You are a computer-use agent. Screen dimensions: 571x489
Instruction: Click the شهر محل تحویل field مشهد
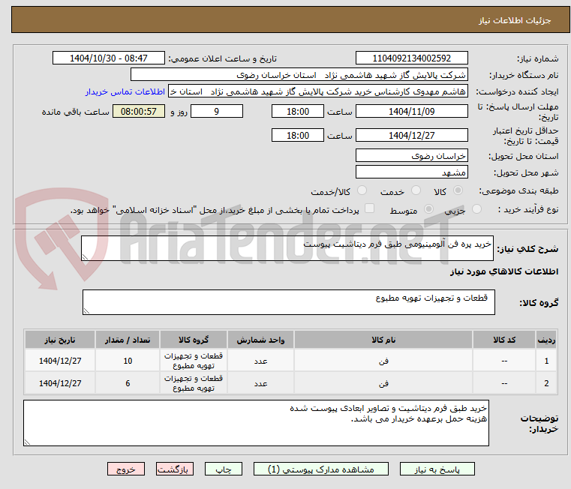pyautogui.click(x=411, y=172)
